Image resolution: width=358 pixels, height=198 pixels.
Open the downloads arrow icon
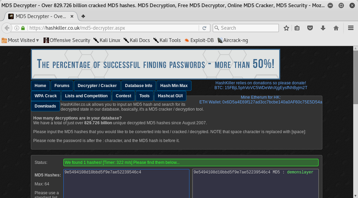point(323,28)
